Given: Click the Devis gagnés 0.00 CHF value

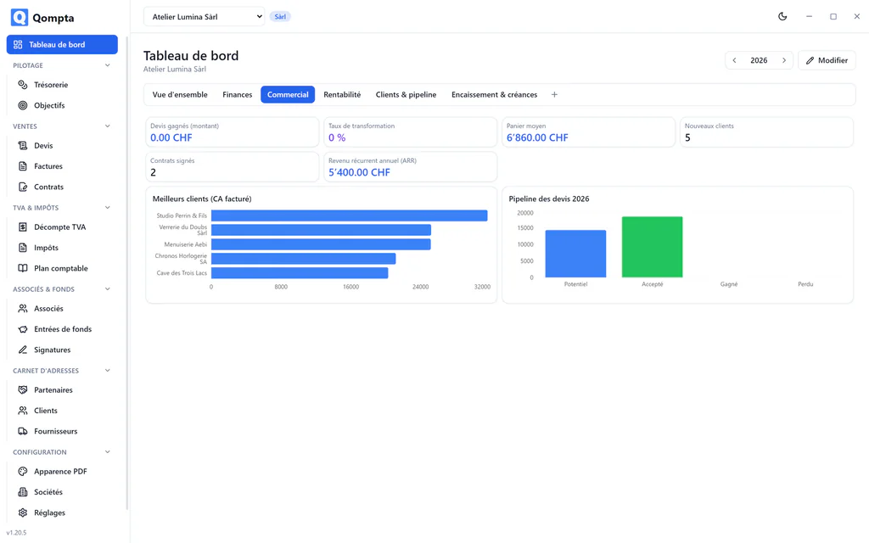Looking at the screenshot, I should tap(171, 138).
